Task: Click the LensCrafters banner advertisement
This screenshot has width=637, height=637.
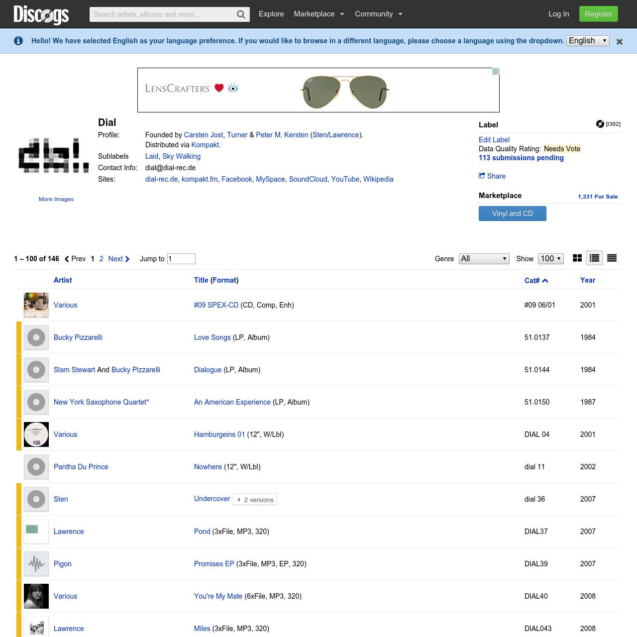Action: 318,90
